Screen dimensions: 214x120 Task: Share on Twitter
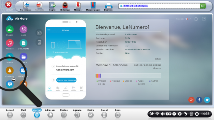[x=207, y=100]
